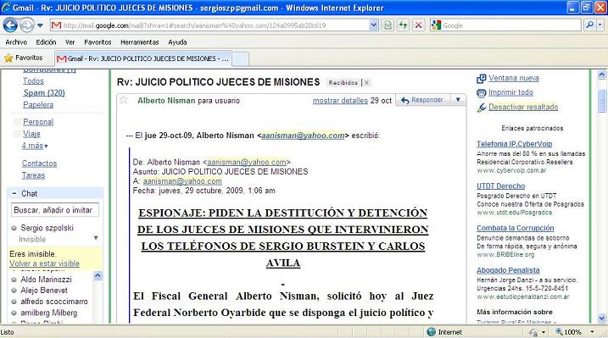608x338 pixels.
Task: Click the browser Back arrow button
Action: 10,25
